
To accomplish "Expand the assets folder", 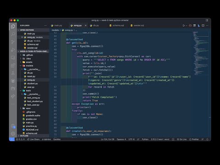I will click(x=29, y=62).
